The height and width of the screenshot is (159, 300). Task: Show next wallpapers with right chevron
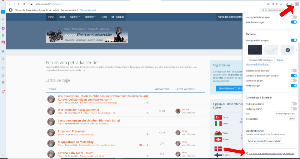(x=296, y=50)
